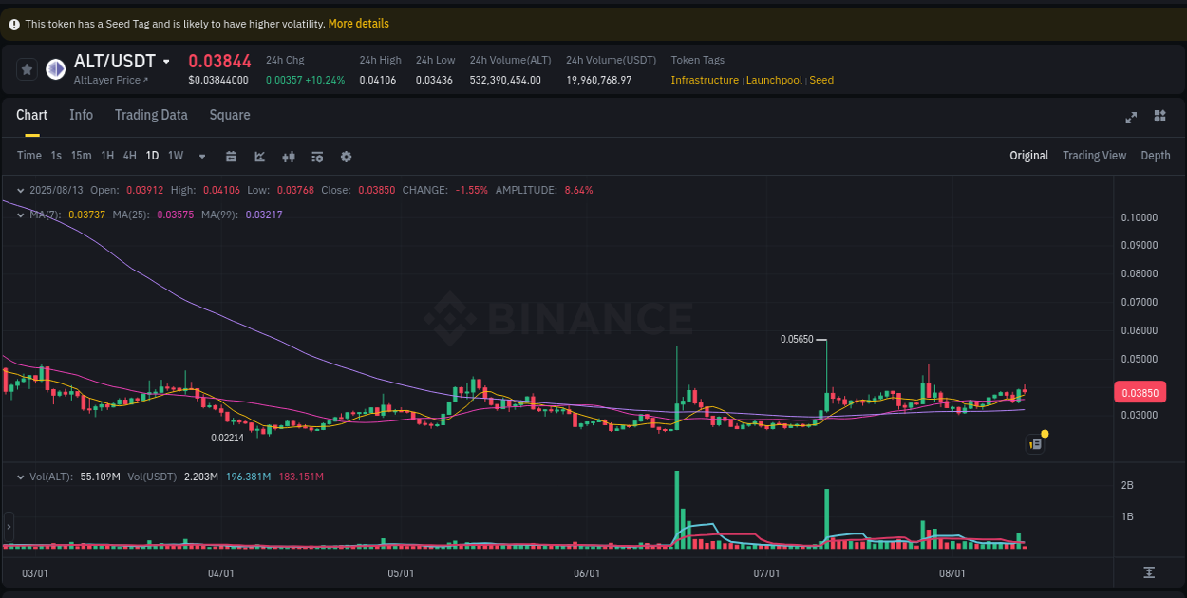Favorite ALT/USDT with the star toggle
The image size is (1187, 598).
pyautogui.click(x=26, y=68)
